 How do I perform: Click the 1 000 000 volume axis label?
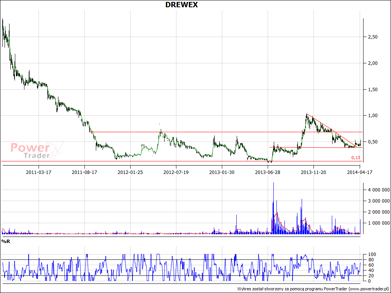(379, 223)
